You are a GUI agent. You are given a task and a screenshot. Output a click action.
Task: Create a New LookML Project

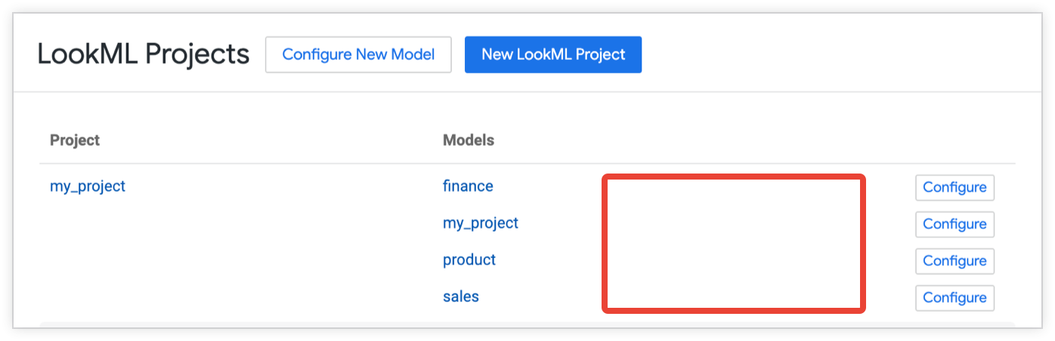coord(553,54)
